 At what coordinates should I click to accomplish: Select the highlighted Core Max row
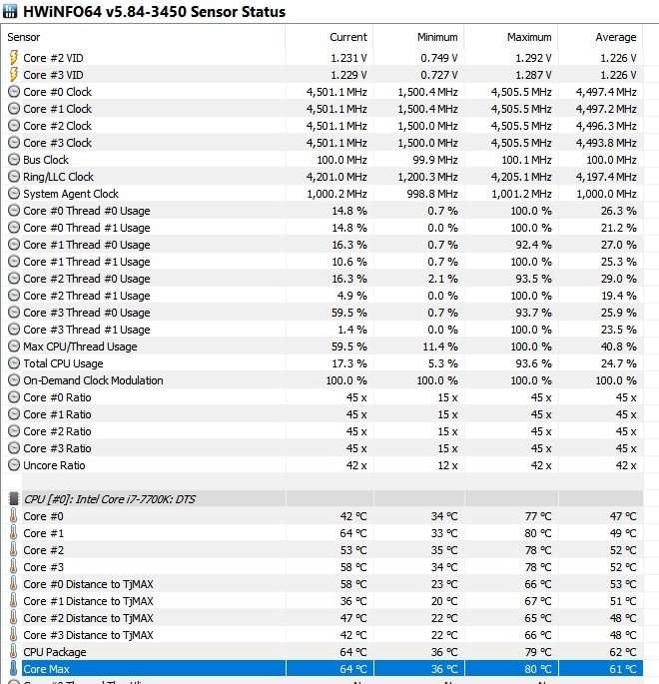point(329,669)
